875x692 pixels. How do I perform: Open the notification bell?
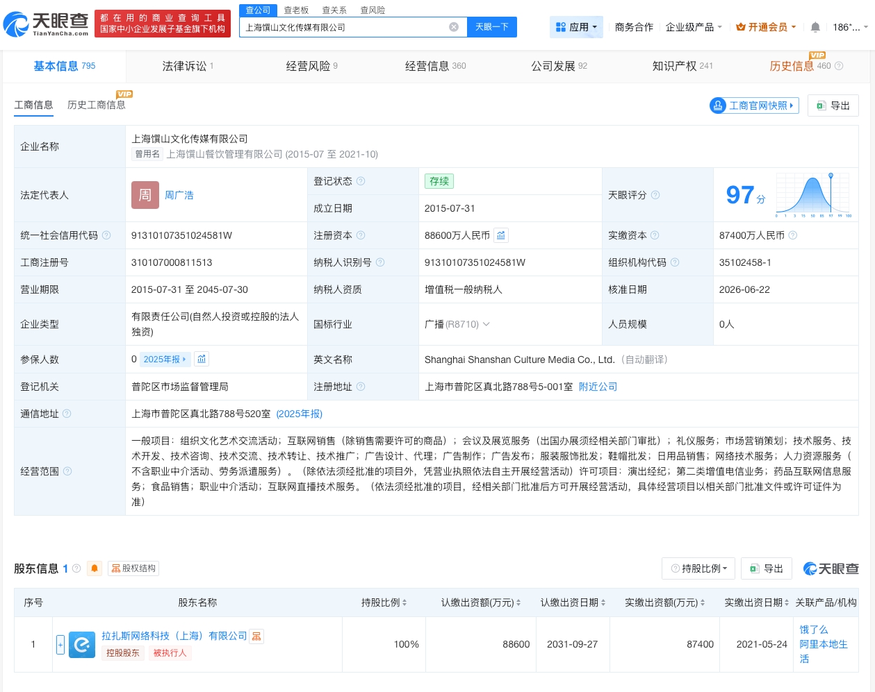[x=815, y=27]
